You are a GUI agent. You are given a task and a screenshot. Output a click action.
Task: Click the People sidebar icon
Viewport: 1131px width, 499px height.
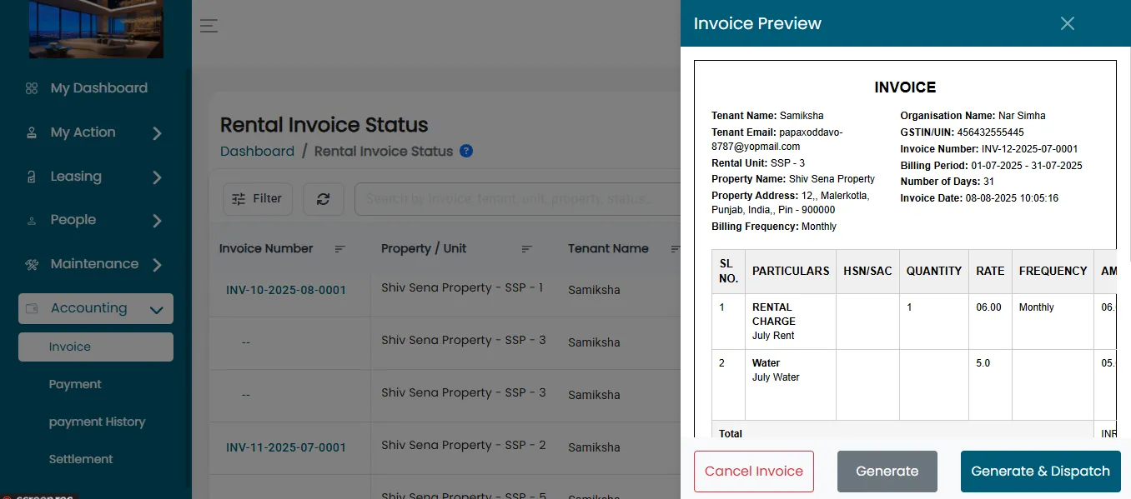[32, 221]
